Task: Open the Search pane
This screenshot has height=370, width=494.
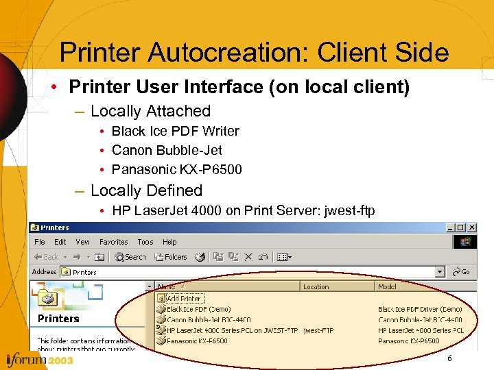Action: click(130, 257)
